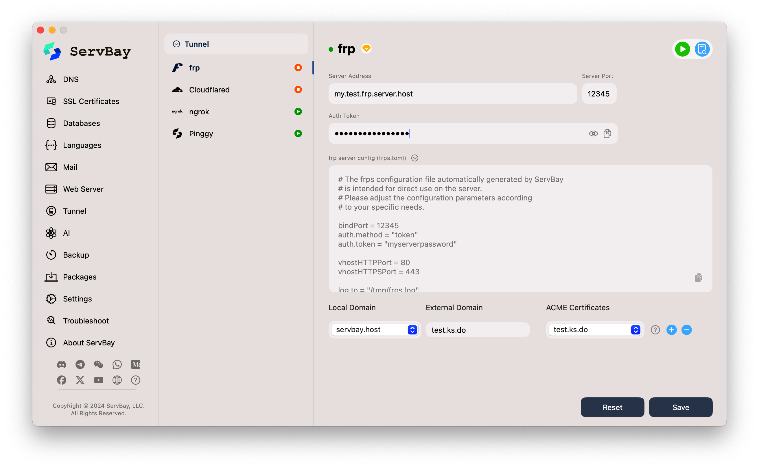
Task: Click the frps config text area
Action: coord(520,229)
